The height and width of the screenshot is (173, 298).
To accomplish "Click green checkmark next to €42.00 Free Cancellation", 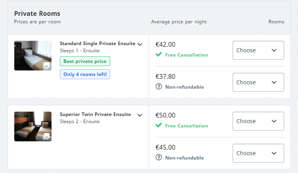I will point(159,55).
